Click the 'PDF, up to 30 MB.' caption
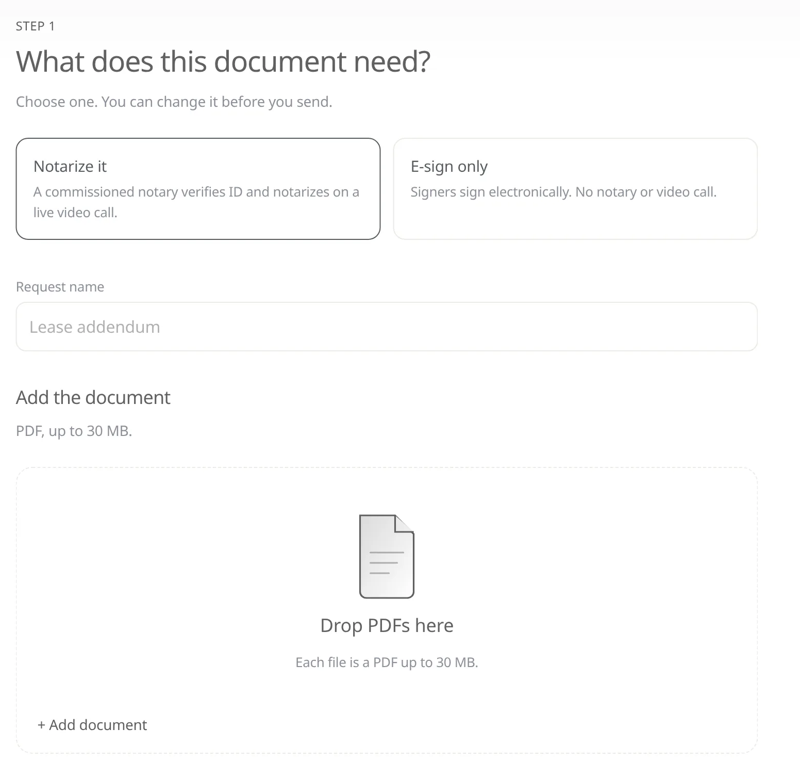Screen dimensions: 800x778 74,431
